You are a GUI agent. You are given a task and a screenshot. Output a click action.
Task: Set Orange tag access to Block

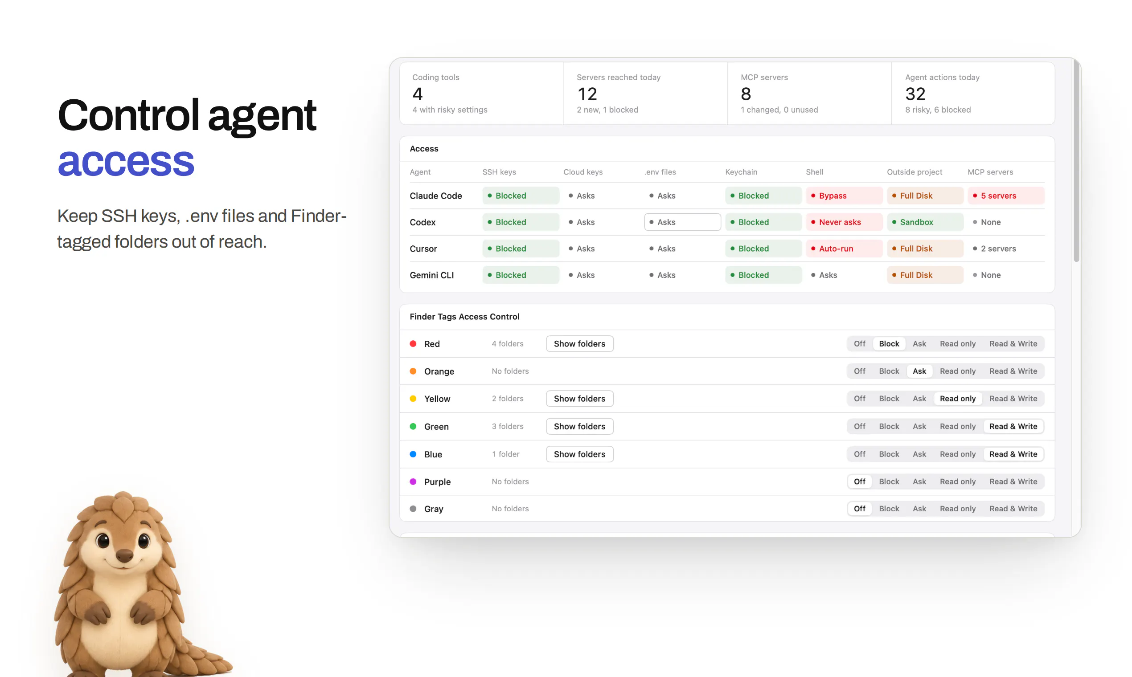[889, 371]
